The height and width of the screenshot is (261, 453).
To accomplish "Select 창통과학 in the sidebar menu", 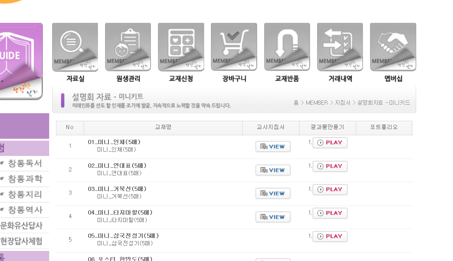I will click(25, 179).
